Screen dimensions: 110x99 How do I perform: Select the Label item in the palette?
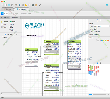(4, 24)
